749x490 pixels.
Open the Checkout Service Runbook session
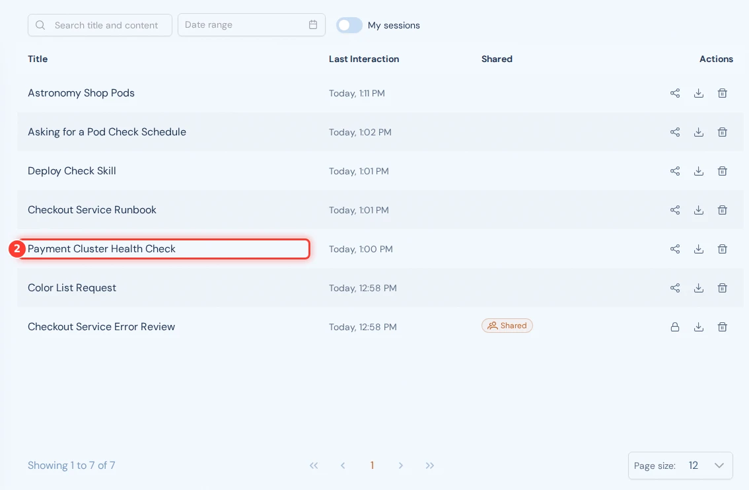pyautogui.click(x=92, y=210)
